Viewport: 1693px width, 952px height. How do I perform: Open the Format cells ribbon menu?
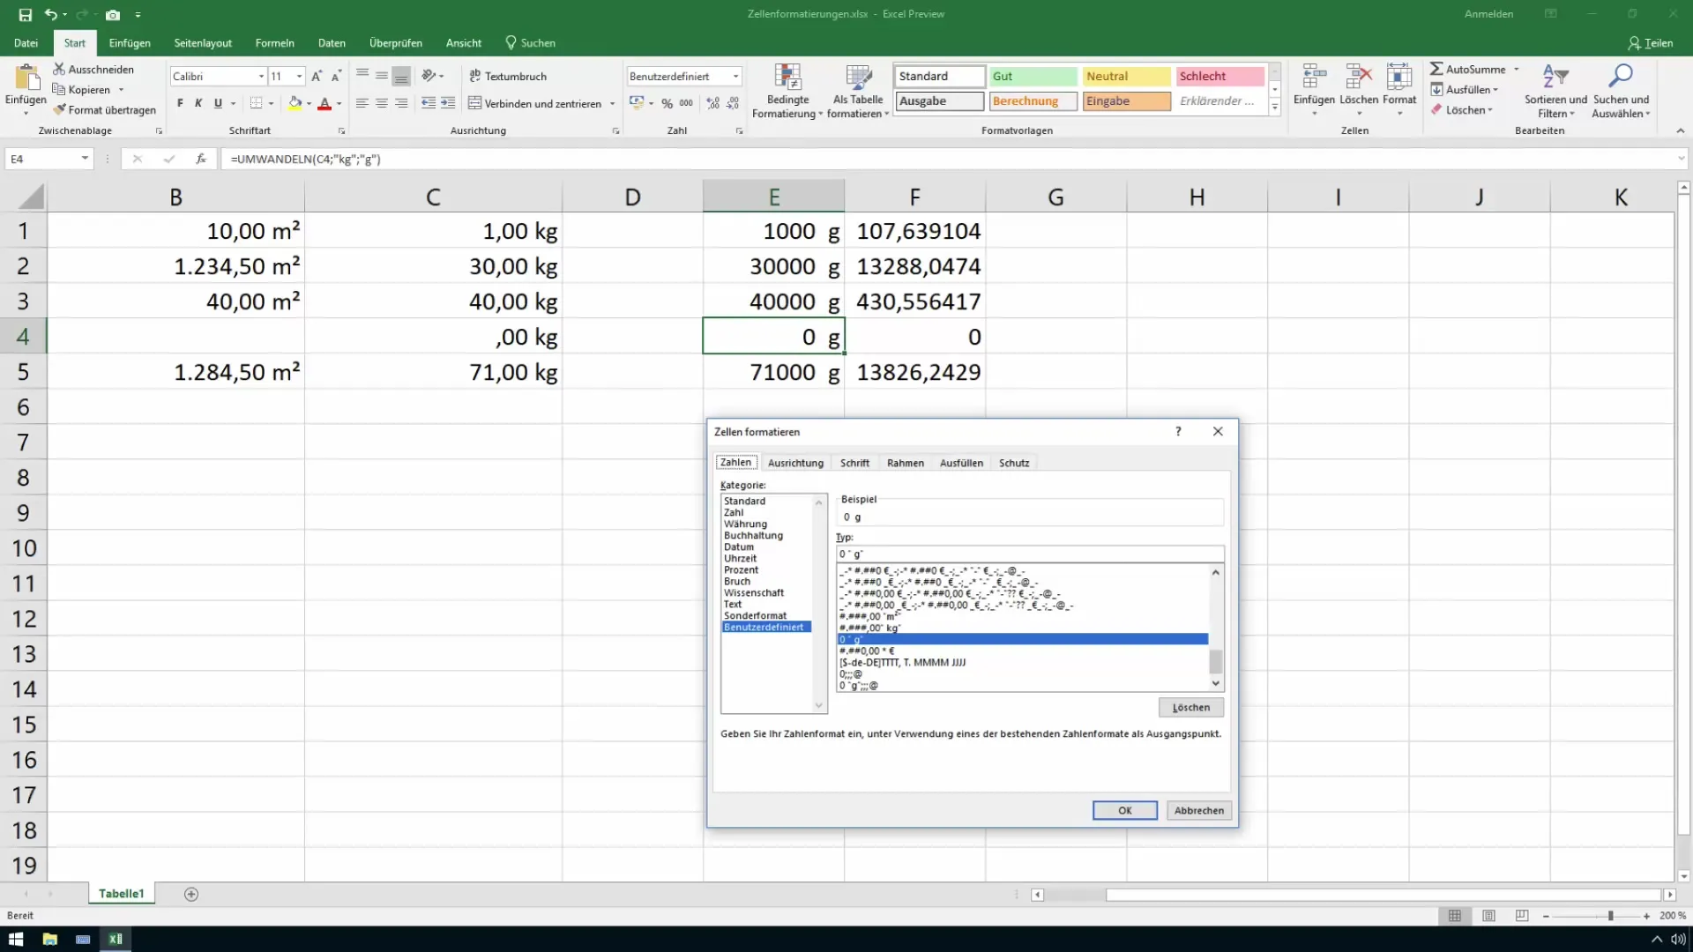[x=1399, y=91]
